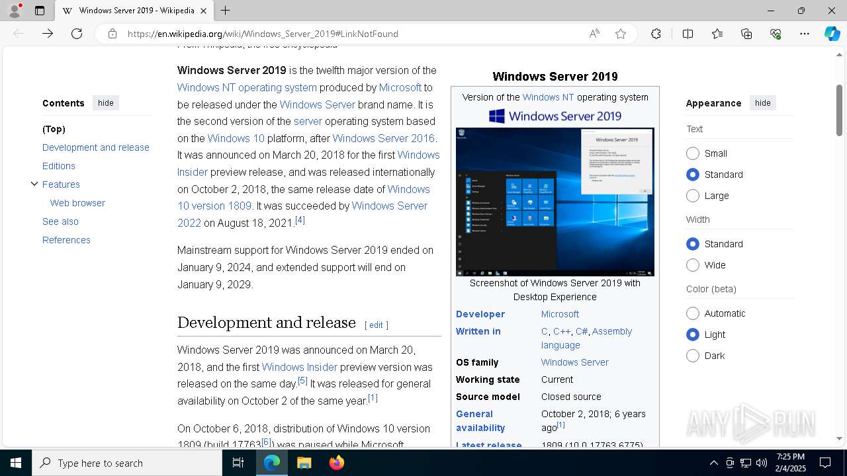Go forward in browser history

[x=48, y=34]
